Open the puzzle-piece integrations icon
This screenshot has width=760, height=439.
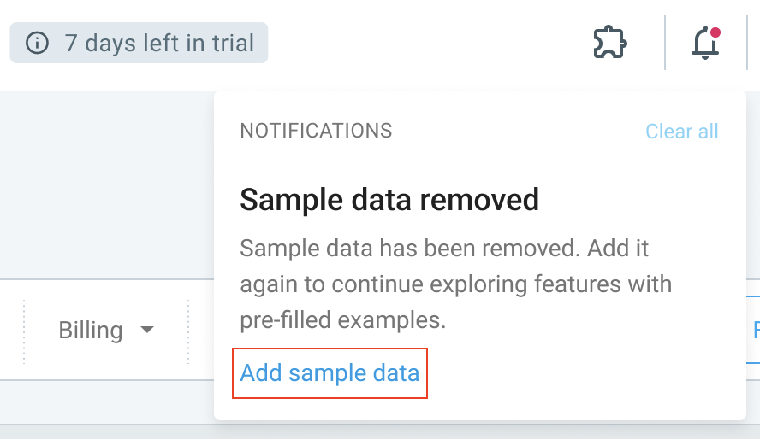point(610,43)
